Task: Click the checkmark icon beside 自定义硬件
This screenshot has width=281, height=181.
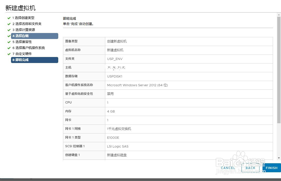Action: (x=9, y=54)
